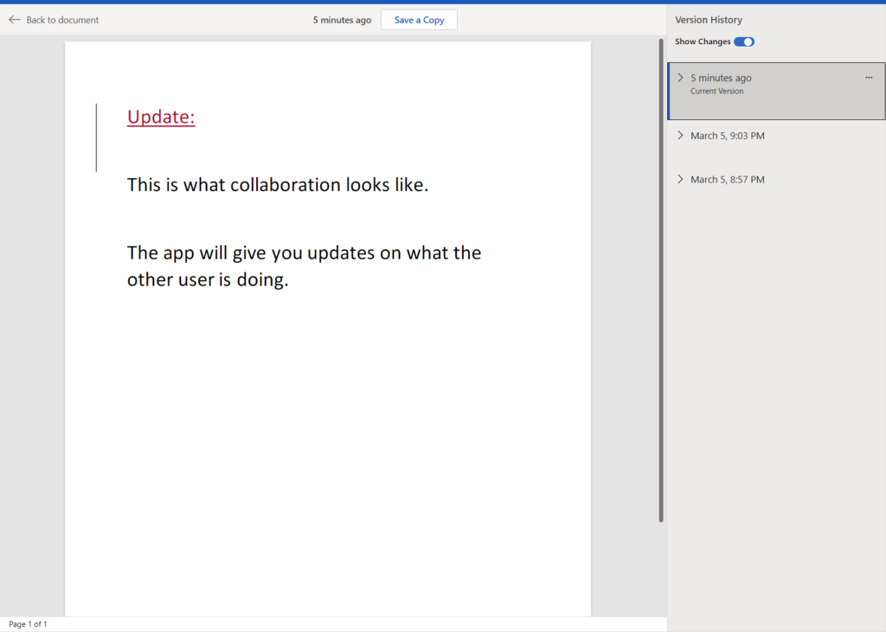The image size is (886, 632).
Task: Select the 5 minutes ago Current Version entry
Action: coord(776,91)
